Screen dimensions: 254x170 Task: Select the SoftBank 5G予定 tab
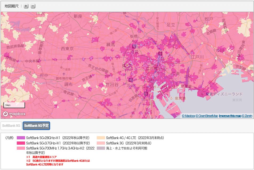[36, 126]
